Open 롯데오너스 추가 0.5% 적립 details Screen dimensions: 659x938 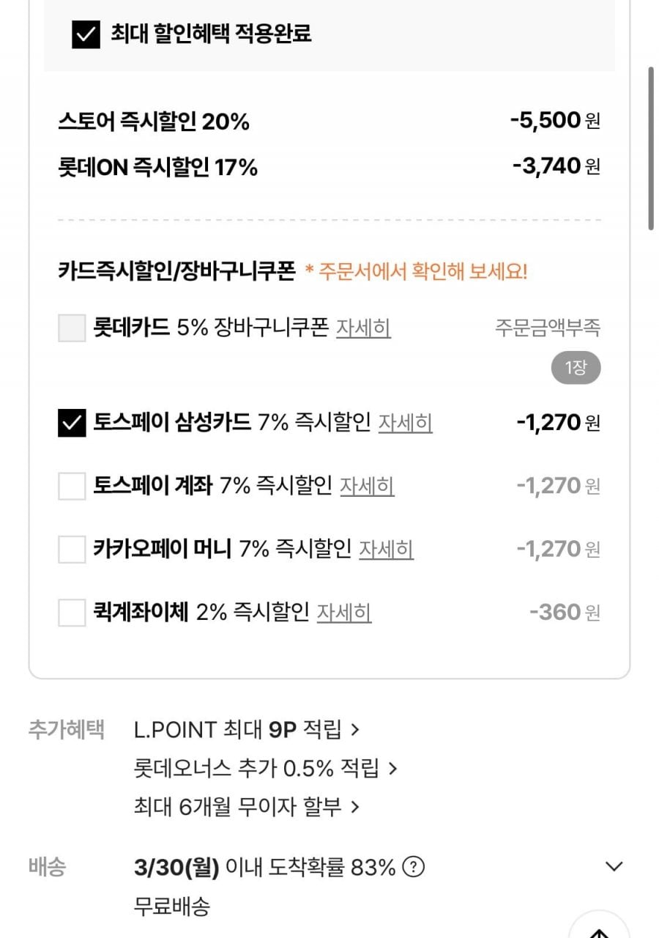coord(265,769)
